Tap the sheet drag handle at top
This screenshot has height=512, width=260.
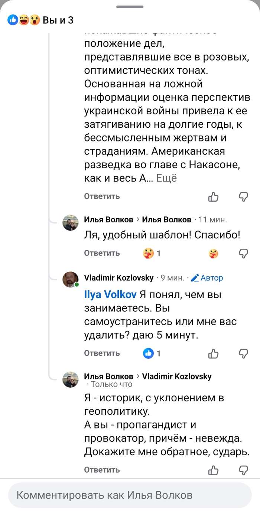click(130, 7)
